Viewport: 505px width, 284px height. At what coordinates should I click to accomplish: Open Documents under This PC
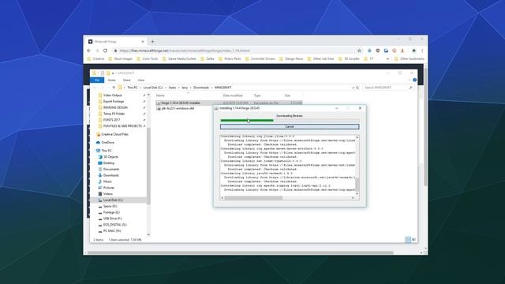pyautogui.click(x=111, y=169)
